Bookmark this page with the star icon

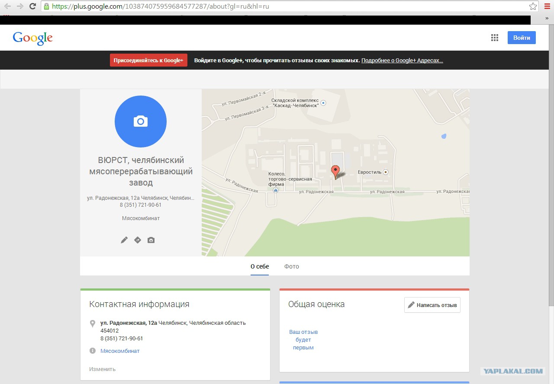(x=533, y=6)
